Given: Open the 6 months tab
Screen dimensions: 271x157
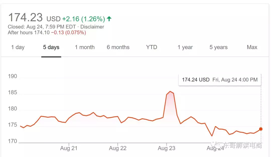Looking at the screenshot, I should [118, 47].
